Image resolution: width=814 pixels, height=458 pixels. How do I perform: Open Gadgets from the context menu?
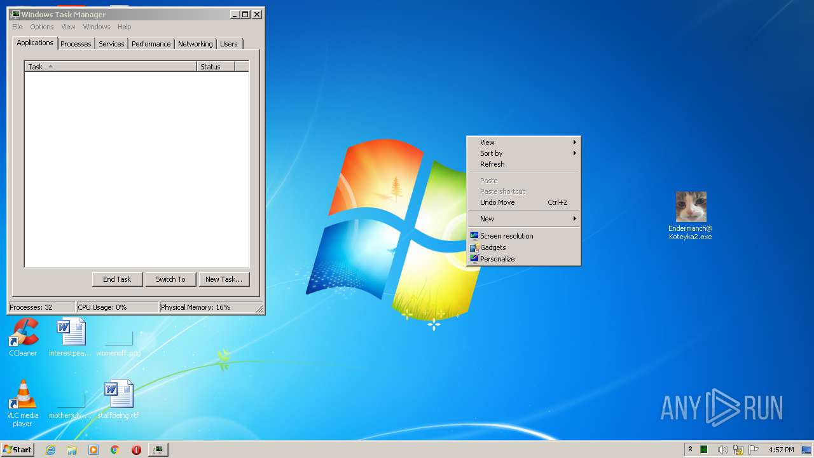(523, 247)
